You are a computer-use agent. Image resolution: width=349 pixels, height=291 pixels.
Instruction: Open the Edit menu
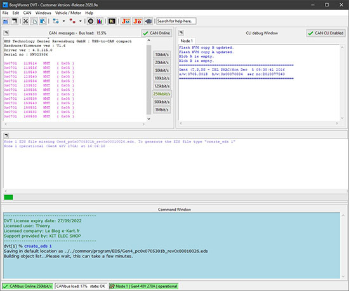pyautogui.click(x=16, y=13)
